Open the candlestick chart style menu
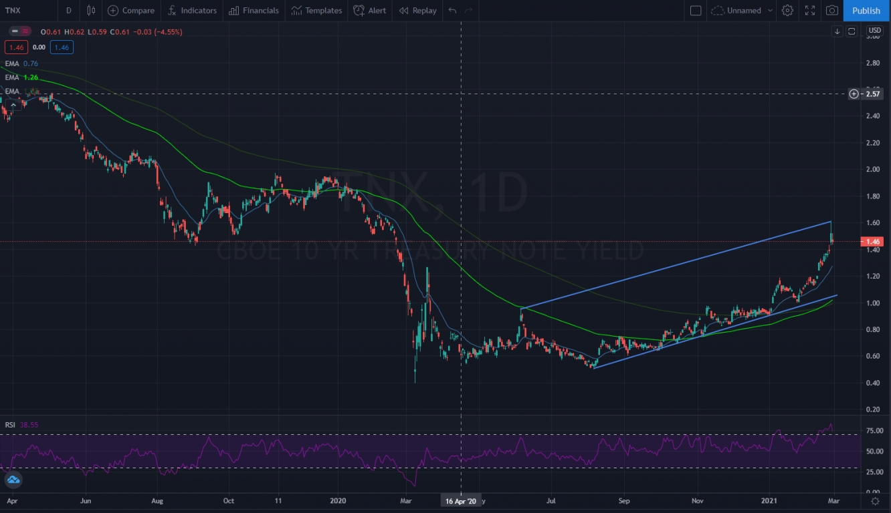The height and width of the screenshot is (513, 891). [x=91, y=11]
